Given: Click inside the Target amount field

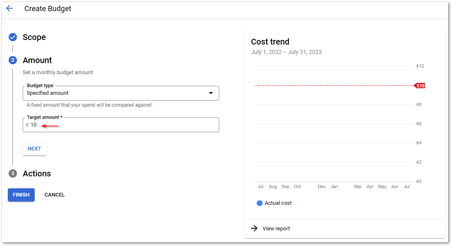Looking at the screenshot, I should 121,124.
